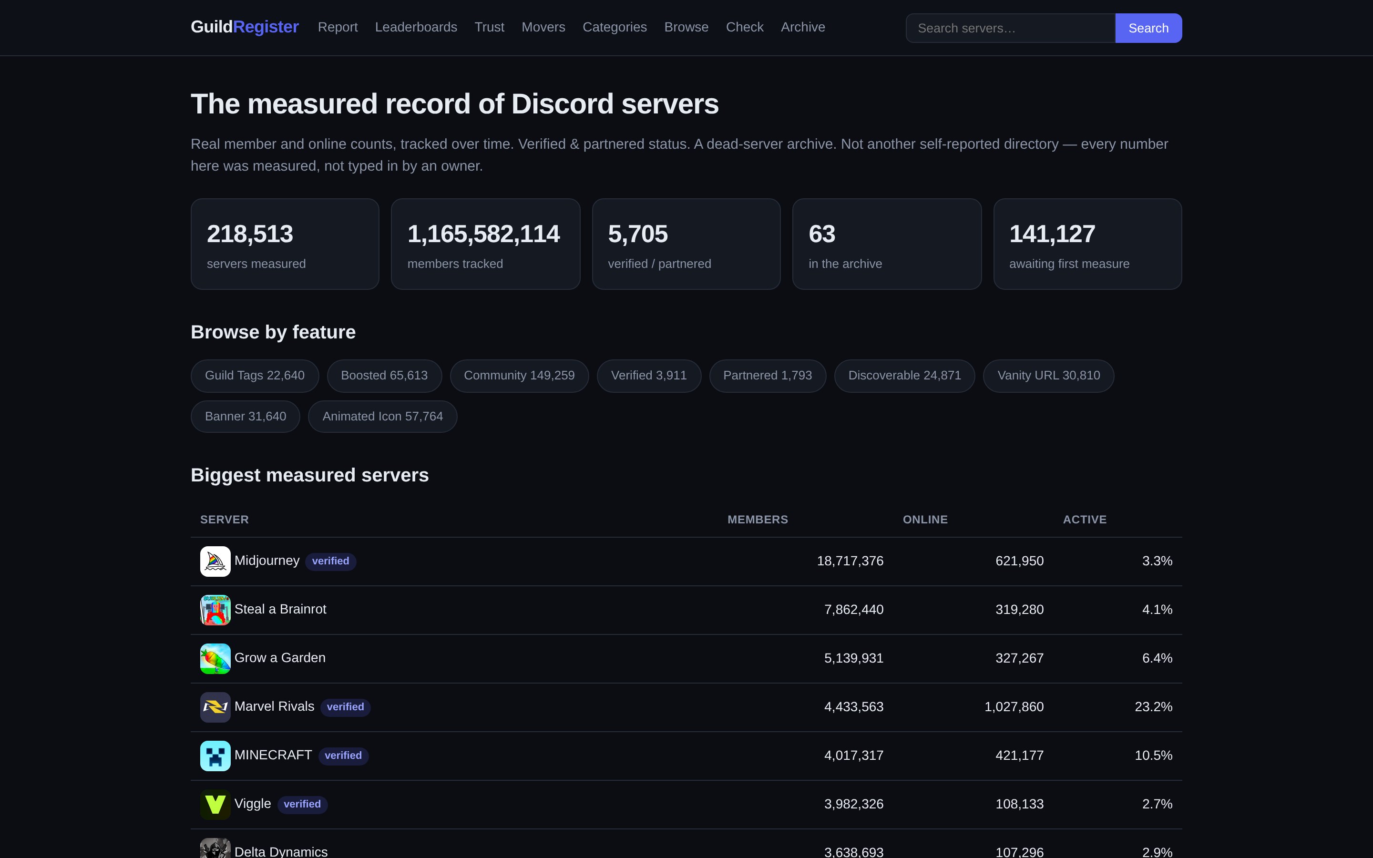Screen dimensions: 1373x858
Task: Click Viggle's 3,982,326 member count
Action: 854,804
